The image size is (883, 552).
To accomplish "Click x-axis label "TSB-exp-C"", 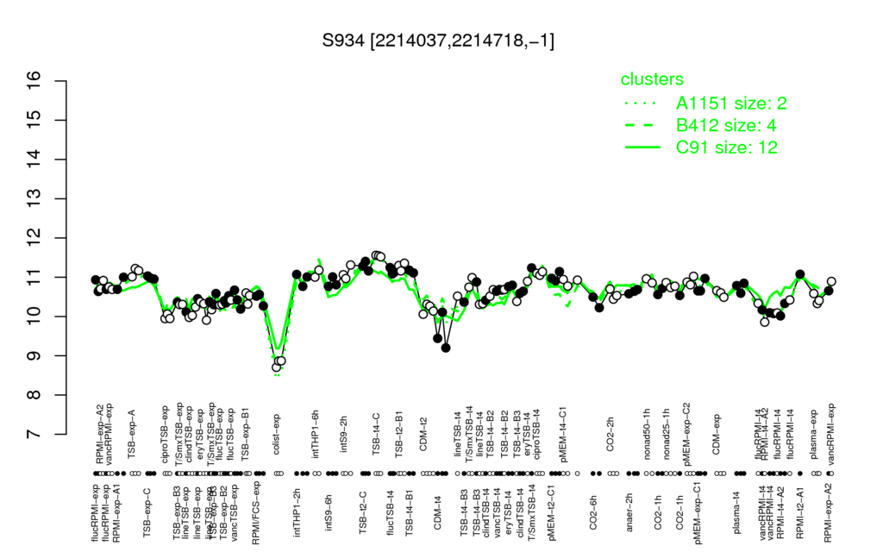I will coord(147,511).
